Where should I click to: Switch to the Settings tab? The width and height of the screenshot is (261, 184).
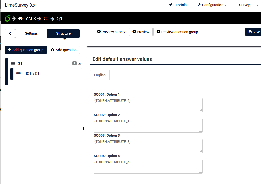(x=31, y=33)
